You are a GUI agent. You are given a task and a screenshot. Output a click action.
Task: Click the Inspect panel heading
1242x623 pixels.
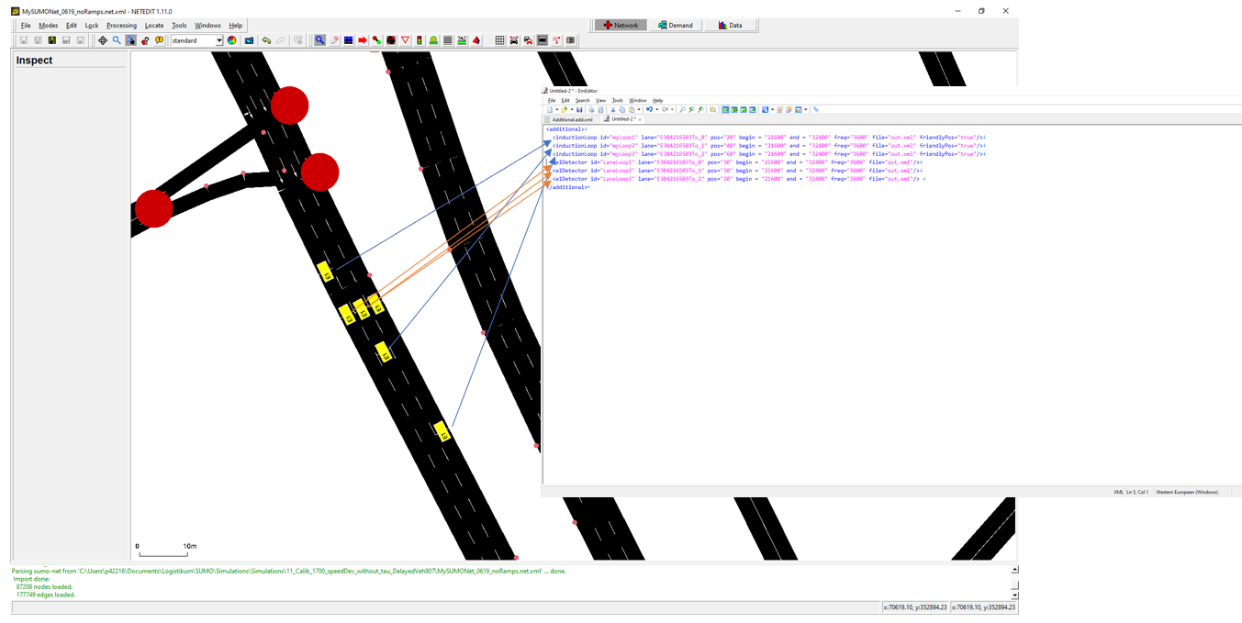tap(34, 60)
